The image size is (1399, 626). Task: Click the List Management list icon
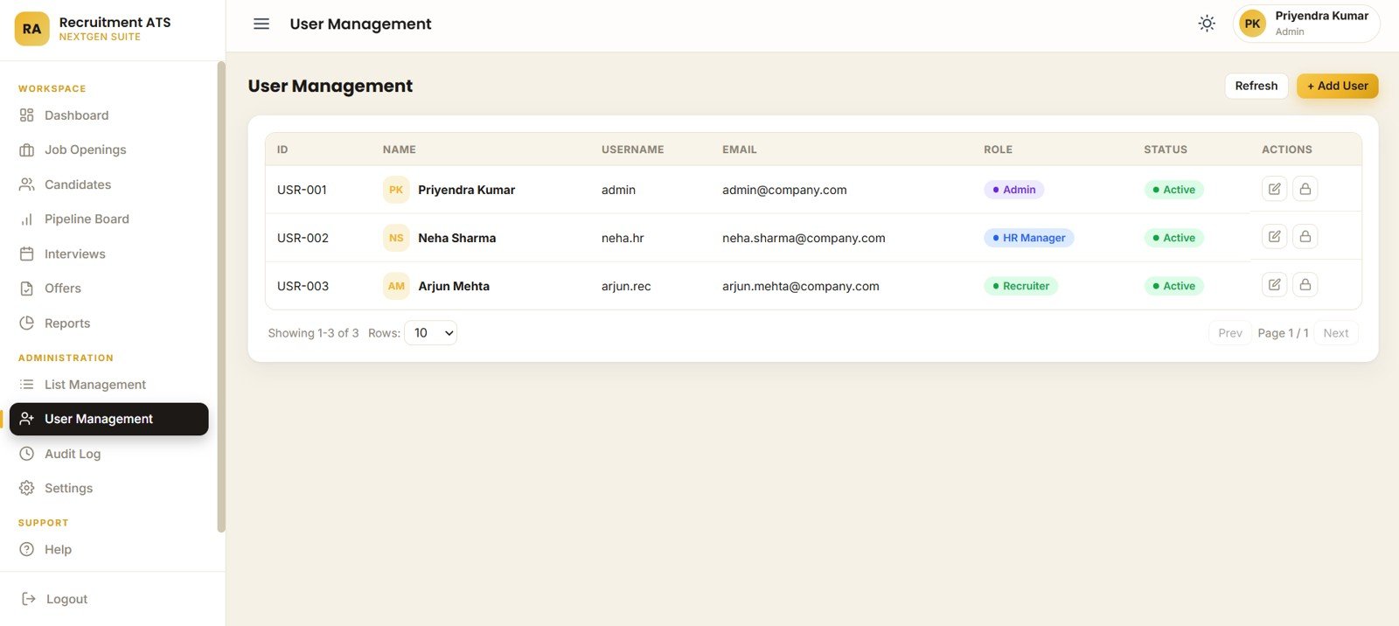(x=27, y=385)
